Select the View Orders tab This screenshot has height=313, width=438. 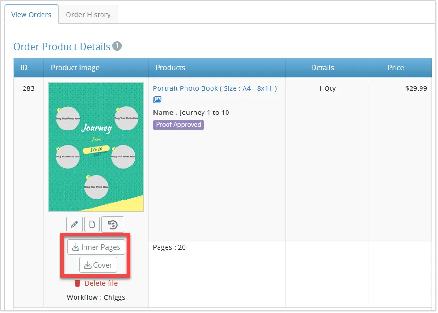31,15
